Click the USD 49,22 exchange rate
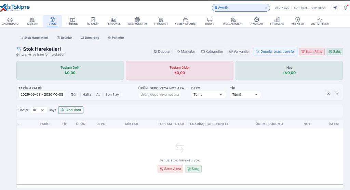The width and height of the screenshot is (350, 190). coord(282,8)
